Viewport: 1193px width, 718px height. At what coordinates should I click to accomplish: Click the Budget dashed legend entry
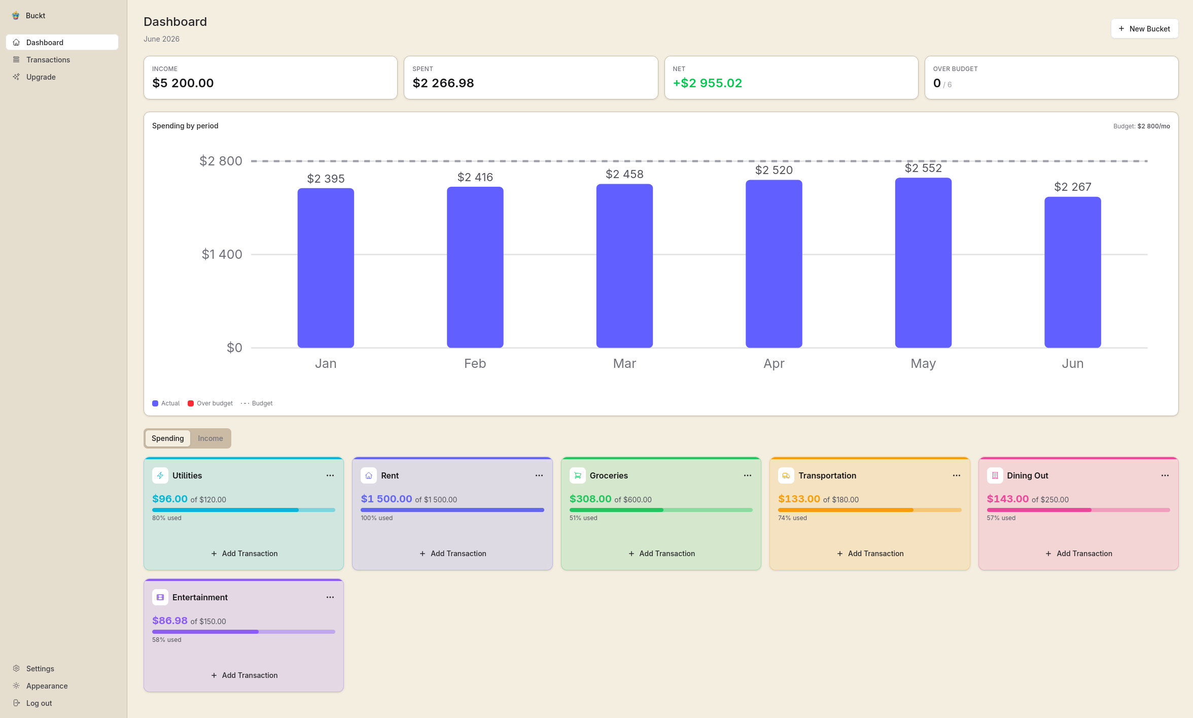tap(257, 403)
